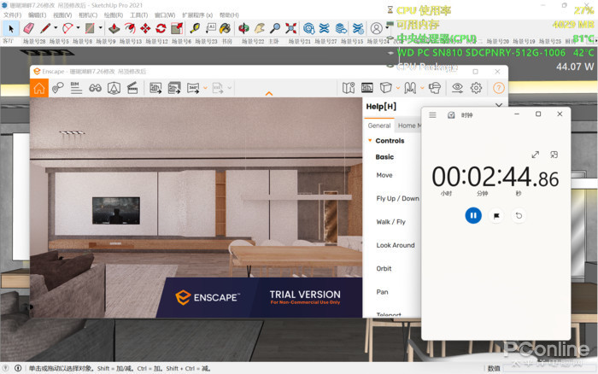Activate the Push/Pull tool
The height and width of the screenshot is (374, 598).
114,28
